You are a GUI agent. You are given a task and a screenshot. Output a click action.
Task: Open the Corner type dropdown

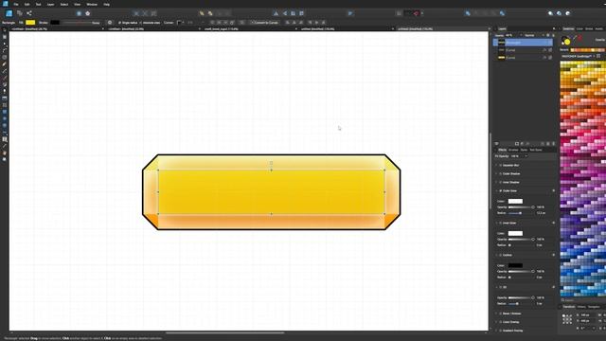pyautogui.click(x=180, y=23)
